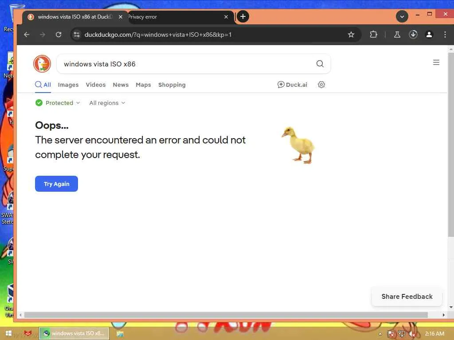The image size is (454, 340).
Task: Switch to Images results
Action: point(68,85)
